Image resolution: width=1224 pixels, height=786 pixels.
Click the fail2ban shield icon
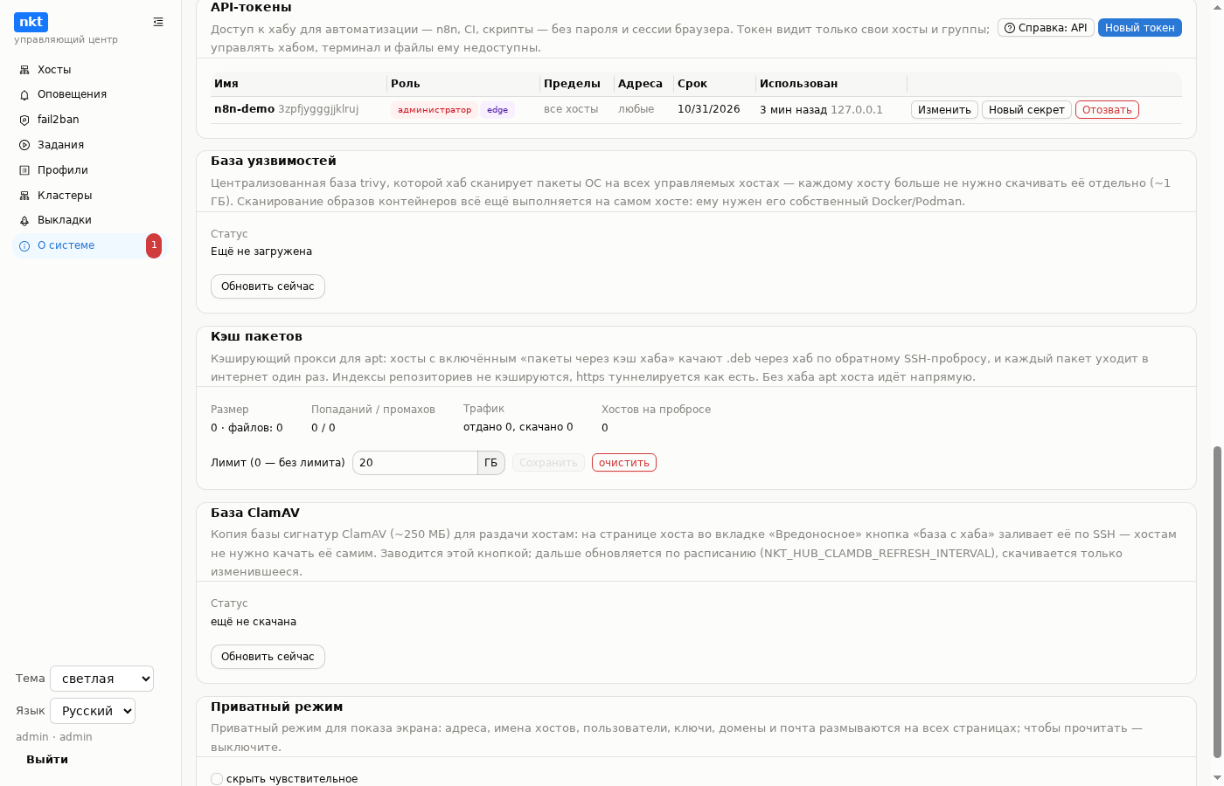tap(24, 120)
